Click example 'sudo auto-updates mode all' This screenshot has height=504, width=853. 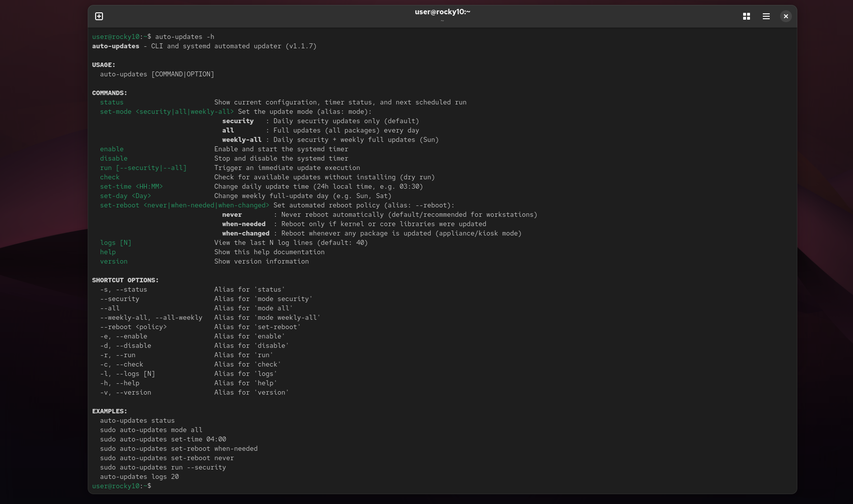[151, 430]
